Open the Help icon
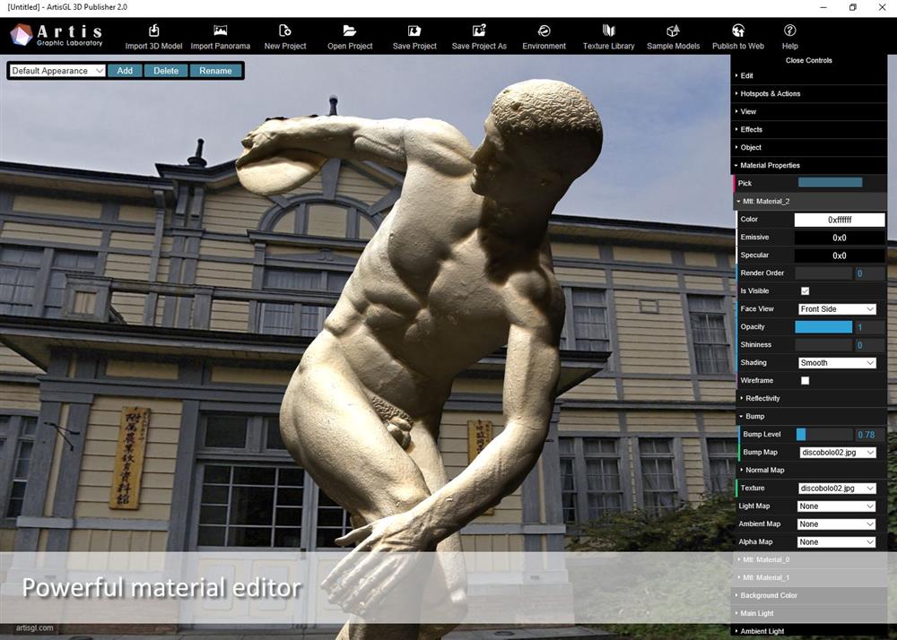The height and width of the screenshot is (640, 897). pos(790,30)
